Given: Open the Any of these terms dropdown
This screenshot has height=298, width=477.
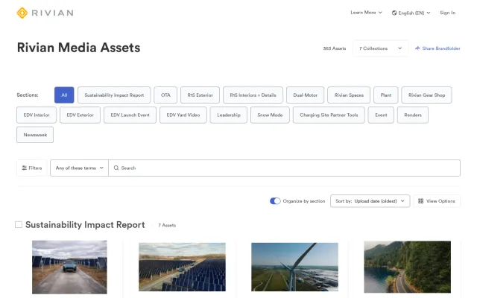Looking at the screenshot, I should pyautogui.click(x=80, y=168).
